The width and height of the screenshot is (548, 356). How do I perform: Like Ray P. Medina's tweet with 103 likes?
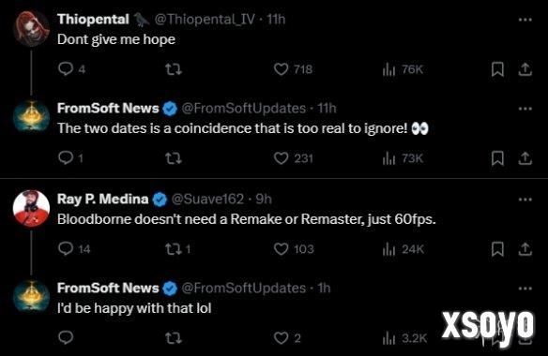(x=281, y=249)
